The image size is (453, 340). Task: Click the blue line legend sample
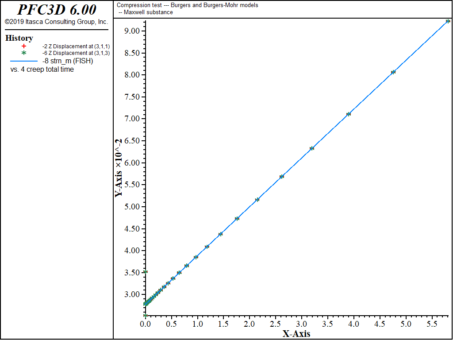(24, 61)
